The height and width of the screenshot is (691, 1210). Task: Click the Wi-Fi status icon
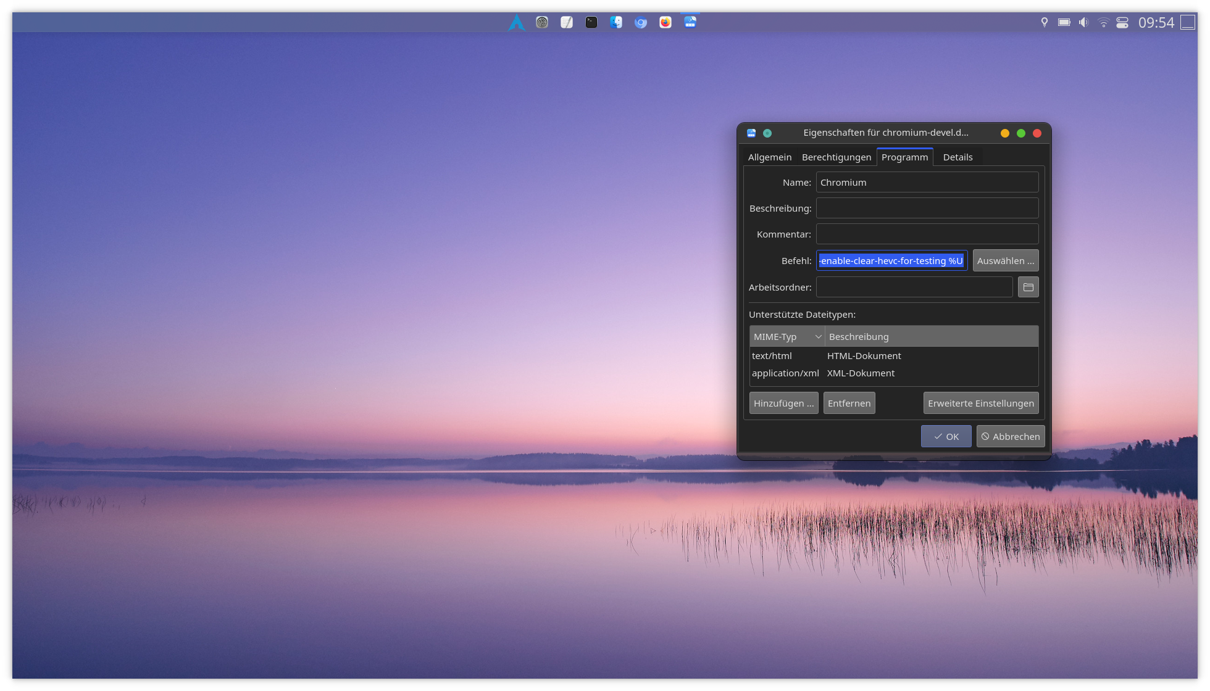1104,22
